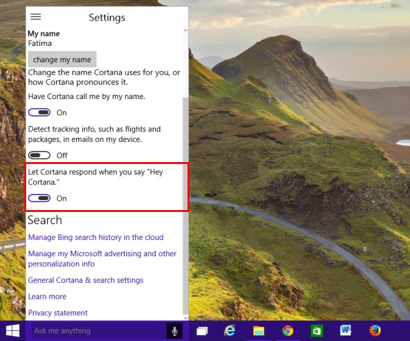This screenshot has height=341, width=410.
Task: Click the 'Search' section heading
Action: [45, 220]
